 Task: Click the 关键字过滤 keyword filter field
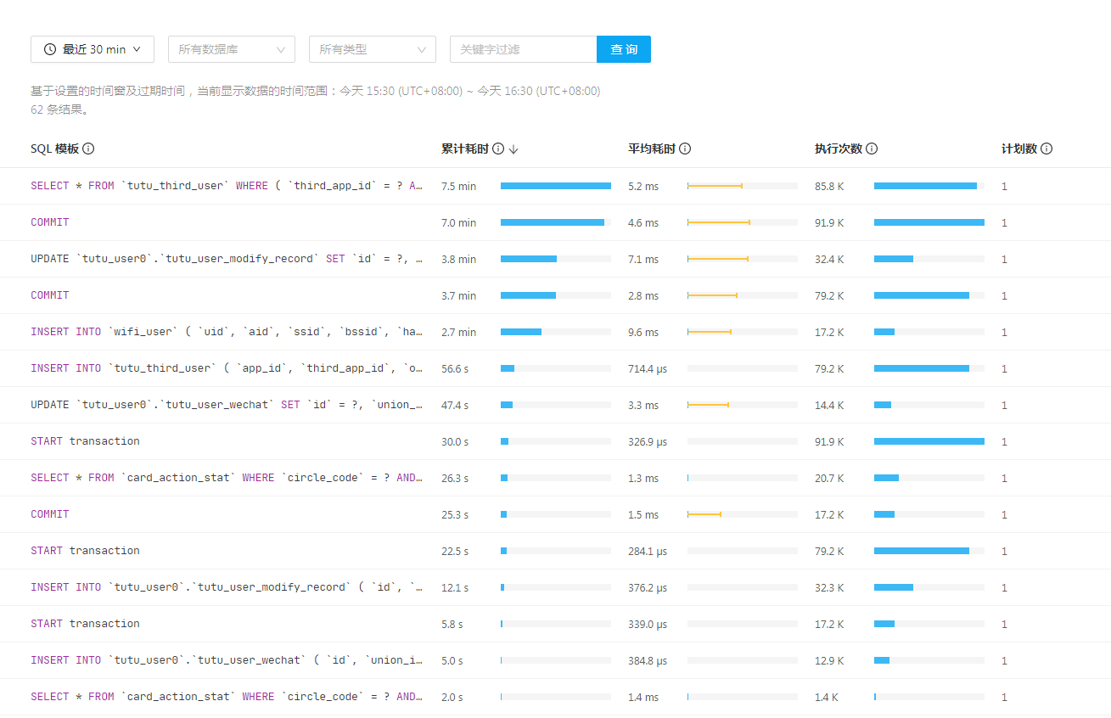click(x=523, y=49)
